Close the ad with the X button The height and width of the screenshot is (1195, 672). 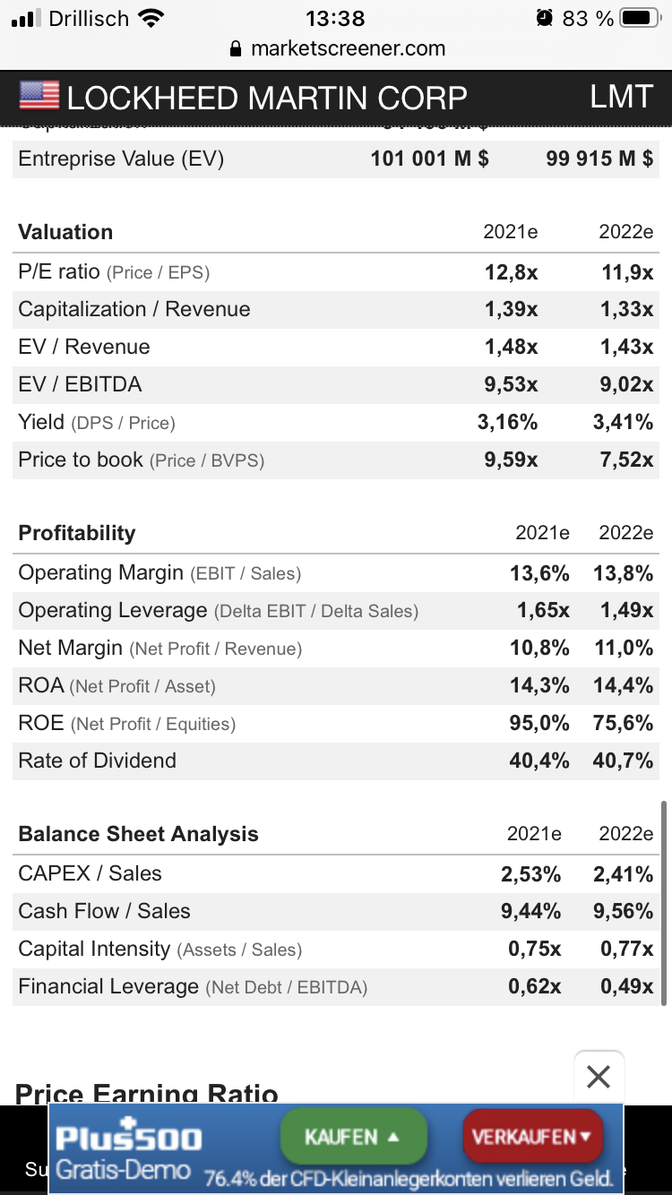coord(599,1076)
